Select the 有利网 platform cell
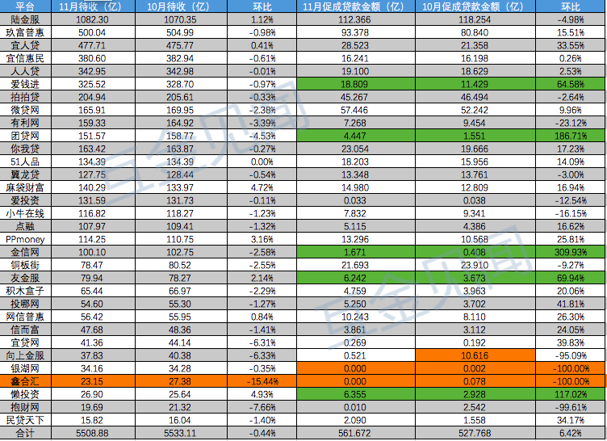This screenshot has height=441, width=607. [25, 123]
